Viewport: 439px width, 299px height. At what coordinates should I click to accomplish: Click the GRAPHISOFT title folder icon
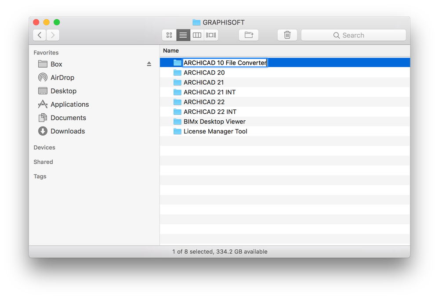click(196, 22)
